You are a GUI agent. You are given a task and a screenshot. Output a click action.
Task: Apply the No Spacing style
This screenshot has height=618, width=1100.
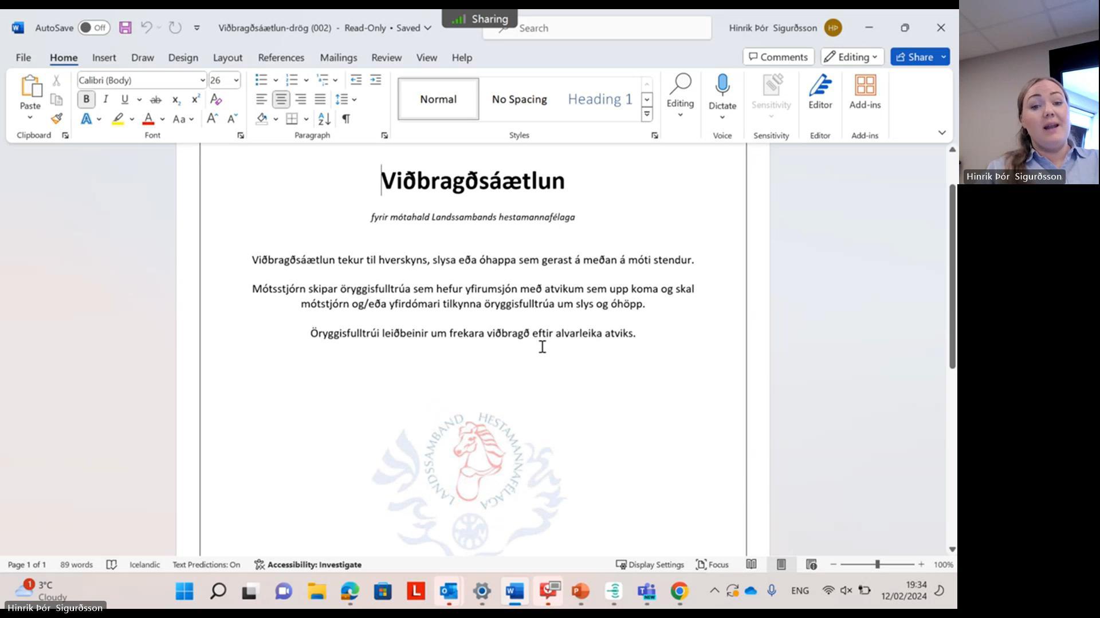pyautogui.click(x=520, y=99)
